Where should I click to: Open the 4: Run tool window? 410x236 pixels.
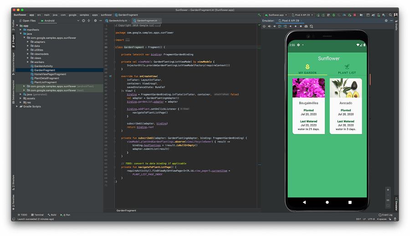click(x=65, y=215)
